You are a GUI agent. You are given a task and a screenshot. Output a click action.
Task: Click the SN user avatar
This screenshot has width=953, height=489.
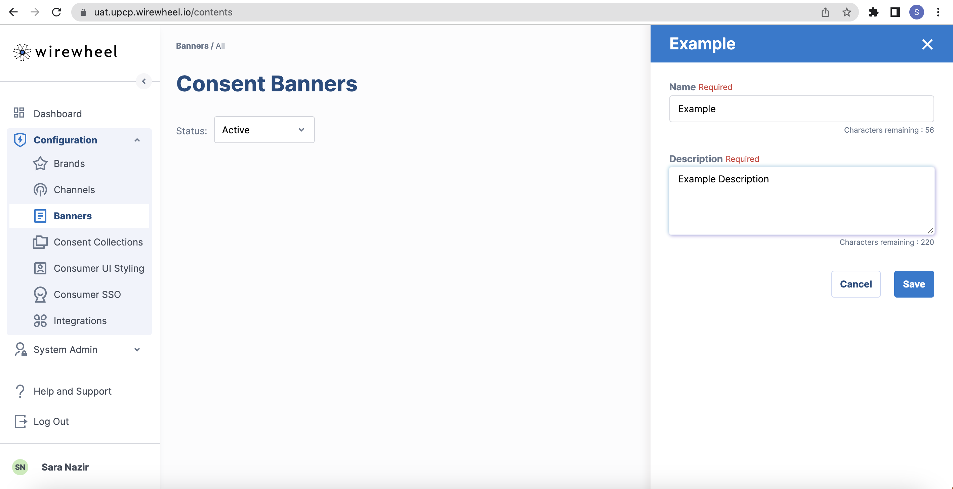click(x=20, y=467)
